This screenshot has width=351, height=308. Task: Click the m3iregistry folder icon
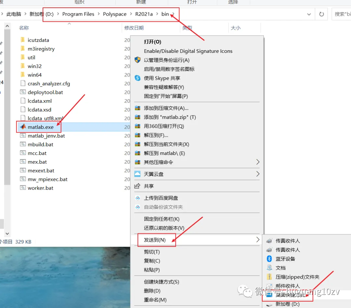pos(23,48)
